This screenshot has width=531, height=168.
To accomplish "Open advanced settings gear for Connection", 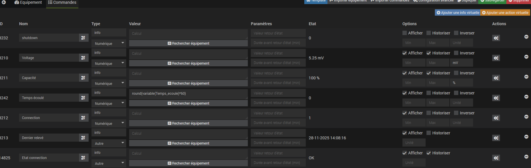I will 496,118.
